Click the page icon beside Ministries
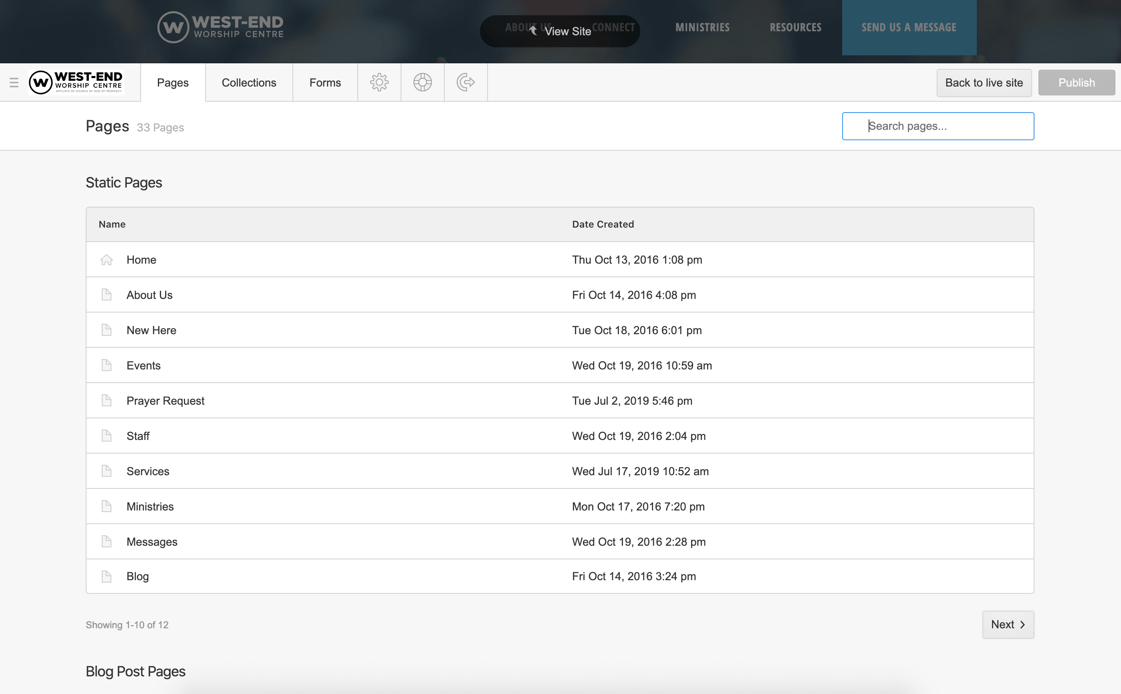The image size is (1121, 694). [x=107, y=506]
